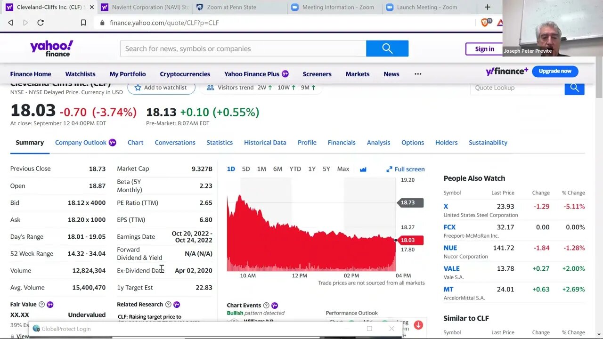Select the Options tab
This screenshot has width=603, height=339.
[x=413, y=143]
